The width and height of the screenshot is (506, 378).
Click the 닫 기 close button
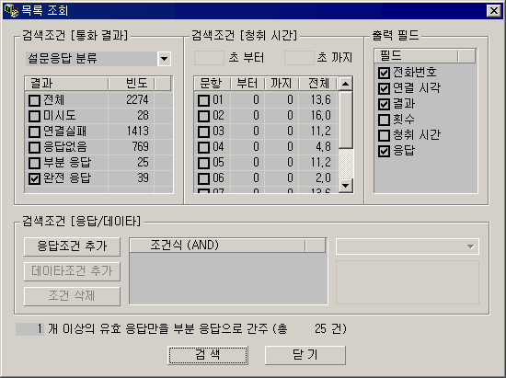point(305,355)
